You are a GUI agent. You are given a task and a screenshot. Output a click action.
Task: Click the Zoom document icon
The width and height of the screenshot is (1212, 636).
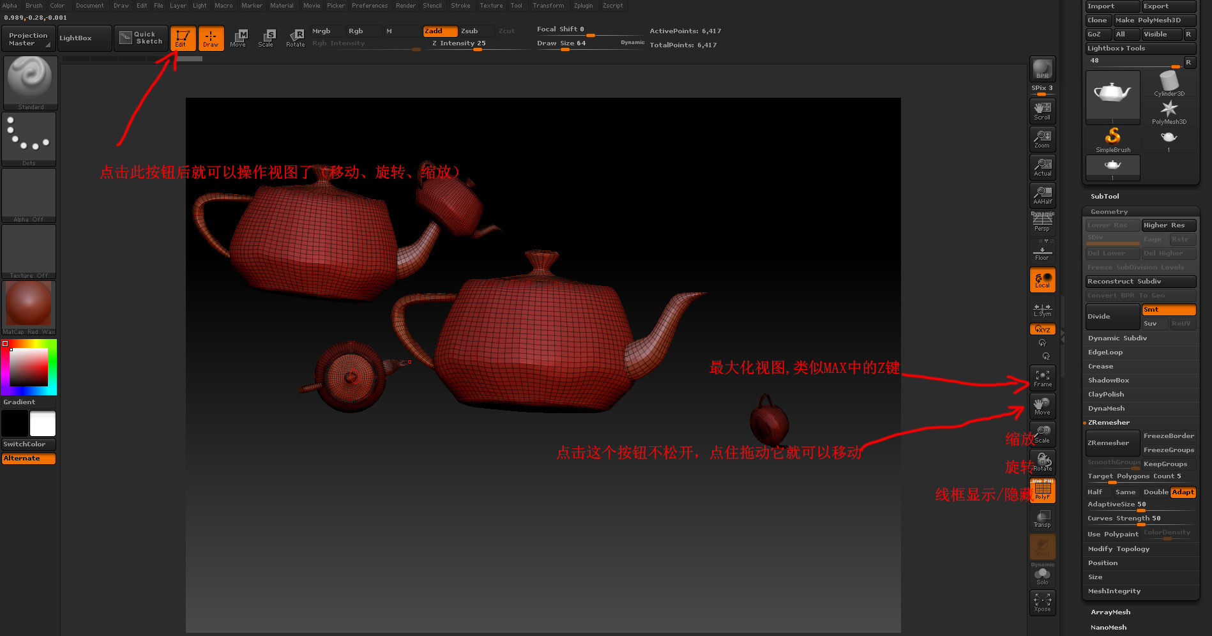coord(1042,139)
